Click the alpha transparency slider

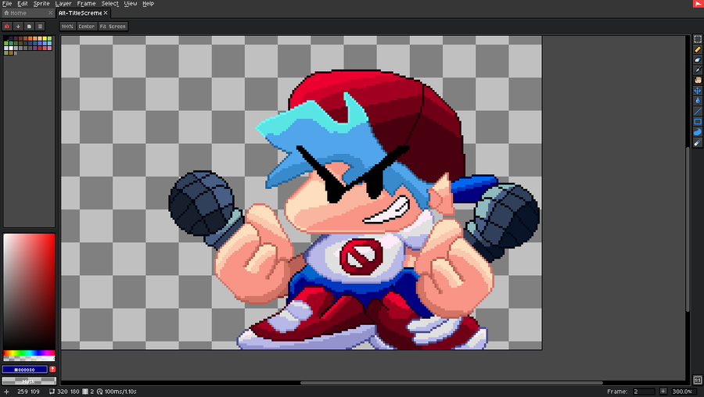(29, 359)
